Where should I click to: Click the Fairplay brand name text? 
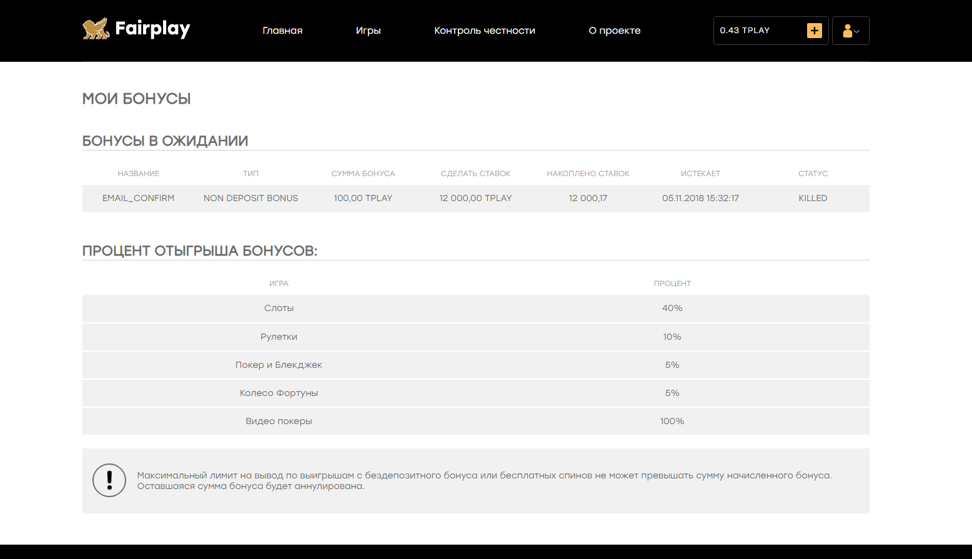(152, 29)
